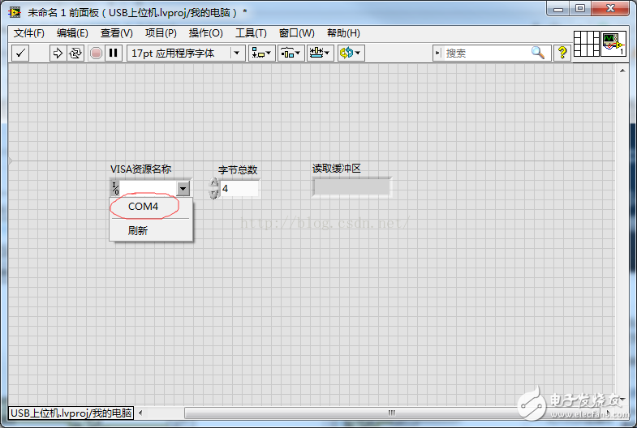Click the Run Continuously button
This screenshot has width=637, height=428.
coord(75,53)
